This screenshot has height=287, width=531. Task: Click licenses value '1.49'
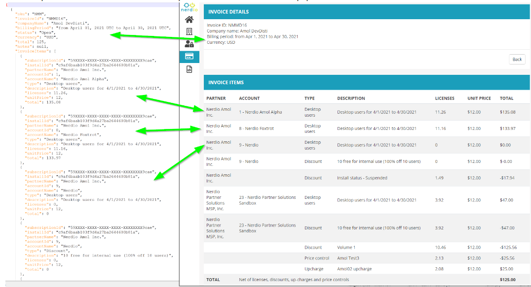439,178
